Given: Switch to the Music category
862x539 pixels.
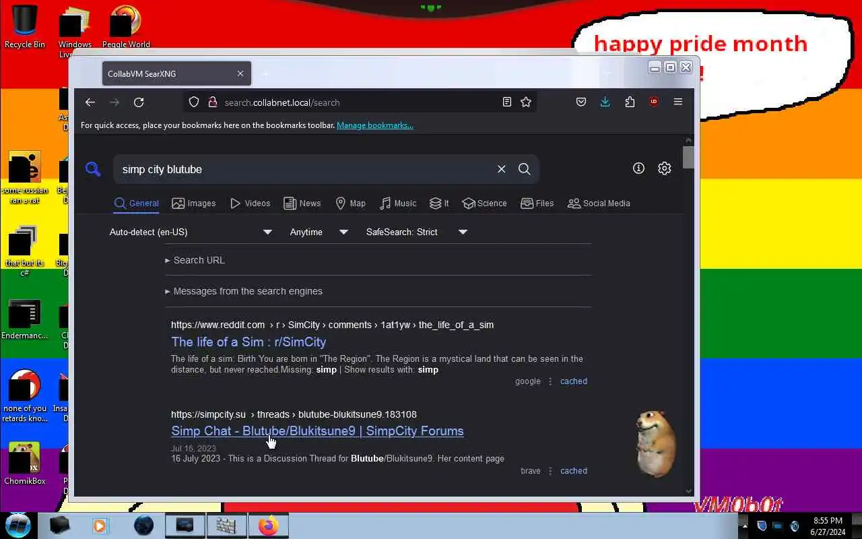Looking at the screenshot, I should coord(398,203).
